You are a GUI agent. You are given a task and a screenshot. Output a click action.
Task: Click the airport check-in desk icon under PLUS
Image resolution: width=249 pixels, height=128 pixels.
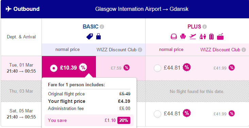[x=203, y=37]
